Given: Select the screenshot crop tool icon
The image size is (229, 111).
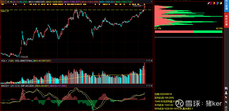Looking at the screenshot, I should pyautogui.click(x=226, y=102).
